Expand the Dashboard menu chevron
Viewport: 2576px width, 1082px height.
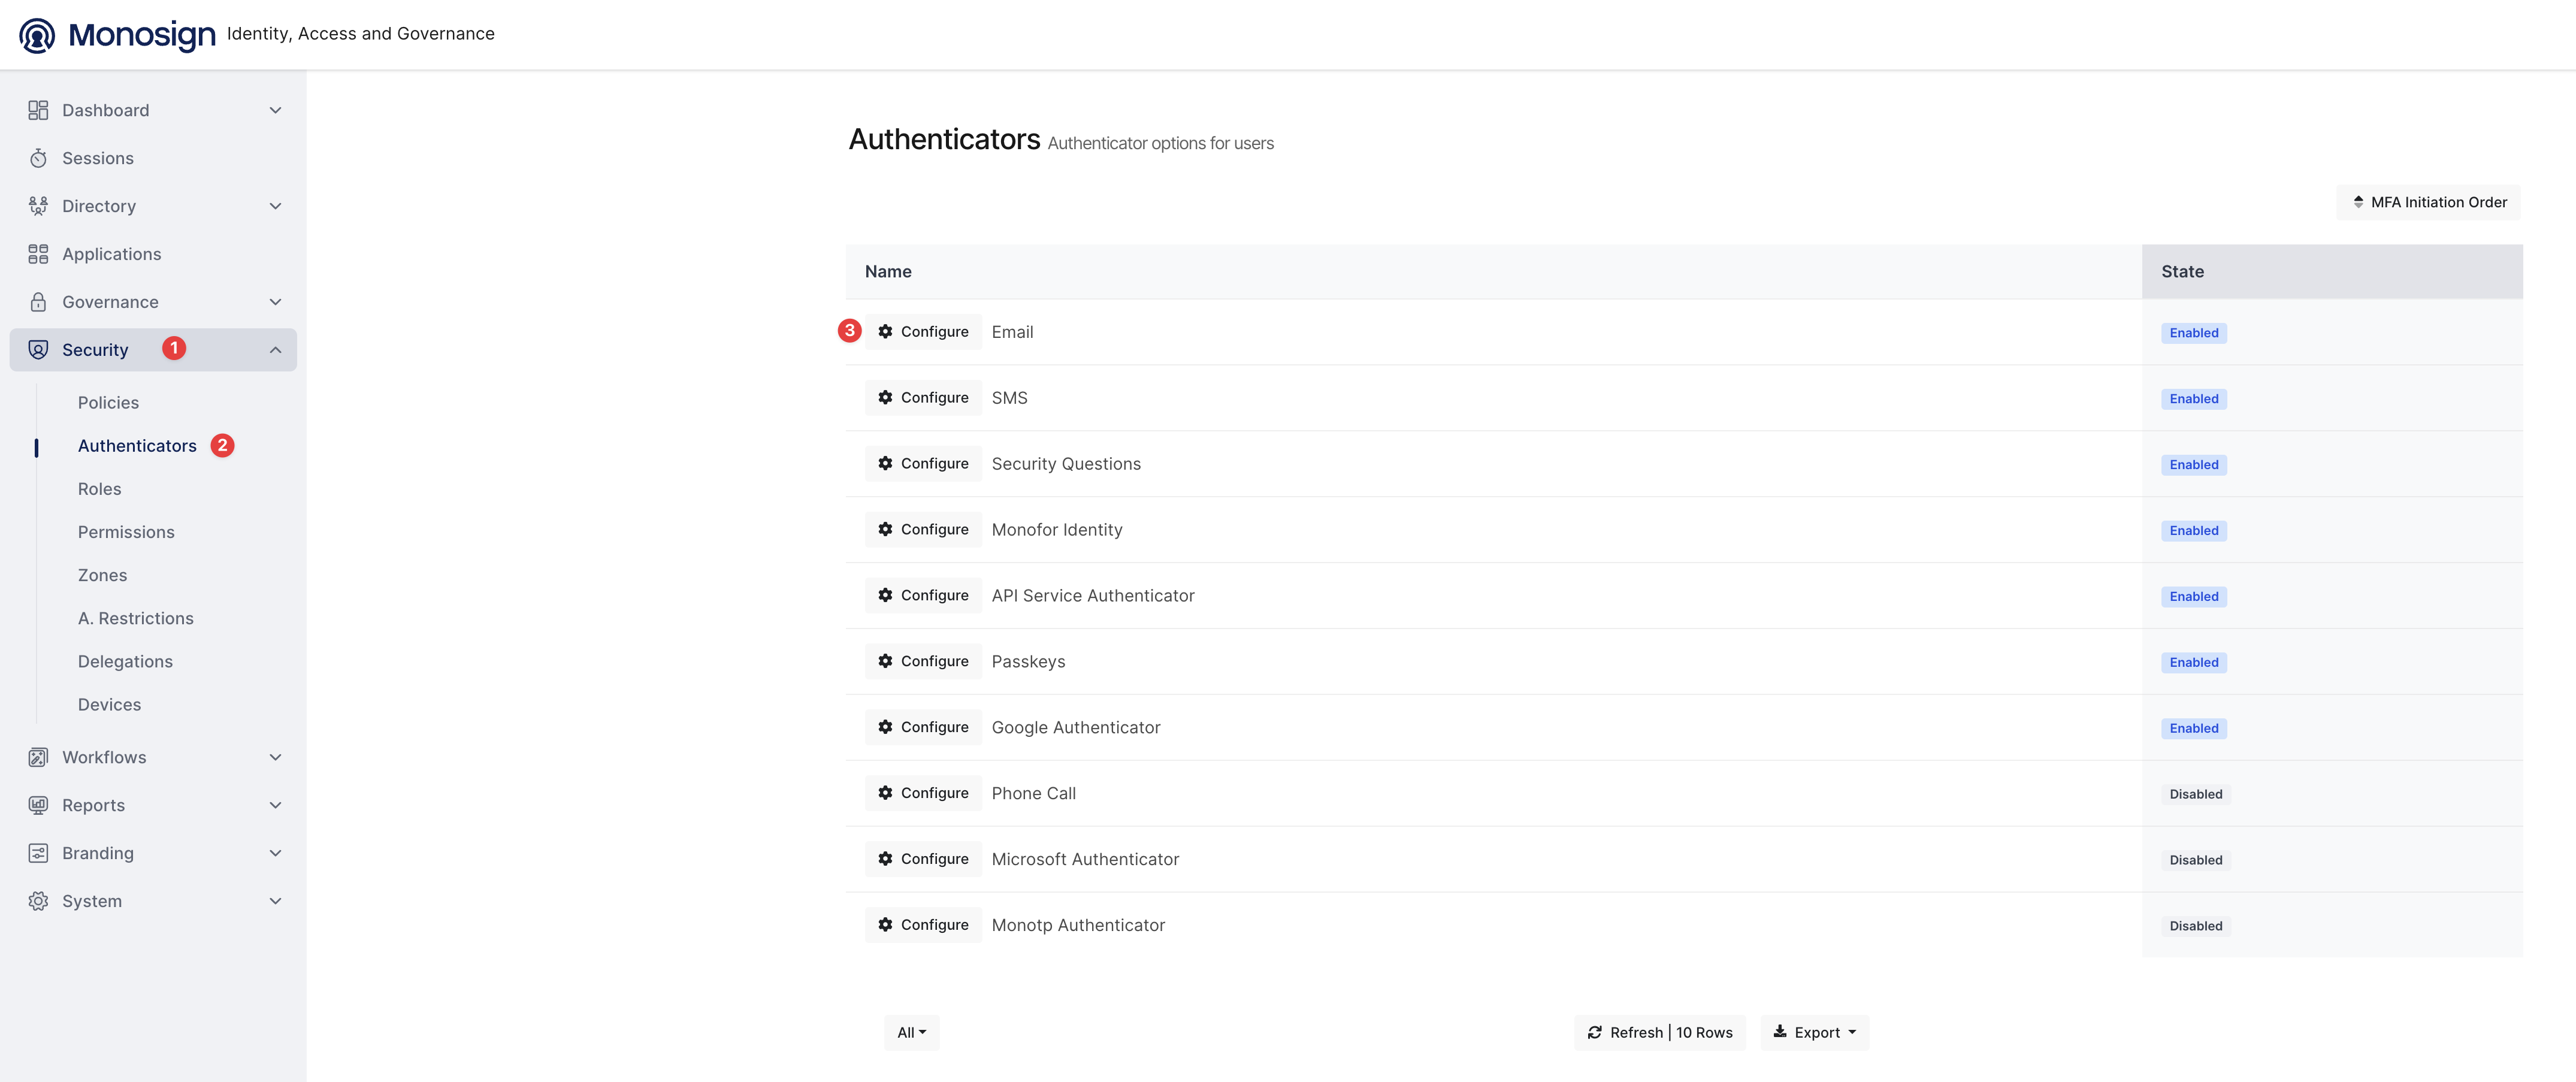[x=275, y=110]
